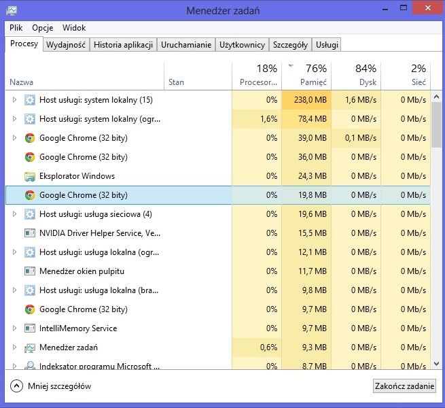The width and height of the screenshot is (445, 408).
Task: Click gear icon of Host usługi: usługa sieciowa (4)
Action: pos(30,214)
